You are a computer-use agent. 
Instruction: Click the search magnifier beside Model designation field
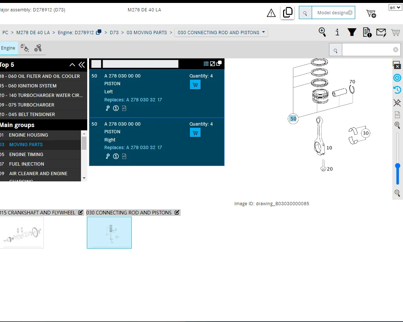[305, 13]
